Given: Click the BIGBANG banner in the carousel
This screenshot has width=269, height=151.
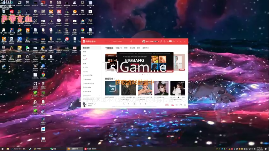Looking at the screenshot, I should coord(145,62).
